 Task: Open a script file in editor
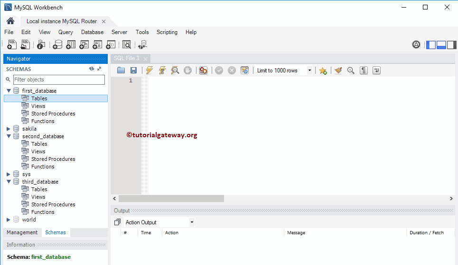click(x=121, y=70)
